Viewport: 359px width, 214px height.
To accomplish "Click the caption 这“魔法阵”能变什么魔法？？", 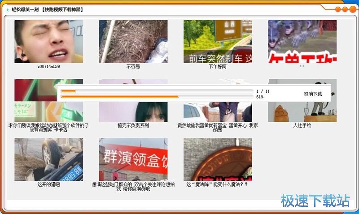I will 217,184.
